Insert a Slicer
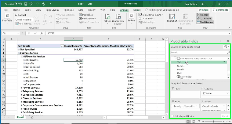This screenshot has width=232, height=124. (86, 15)
